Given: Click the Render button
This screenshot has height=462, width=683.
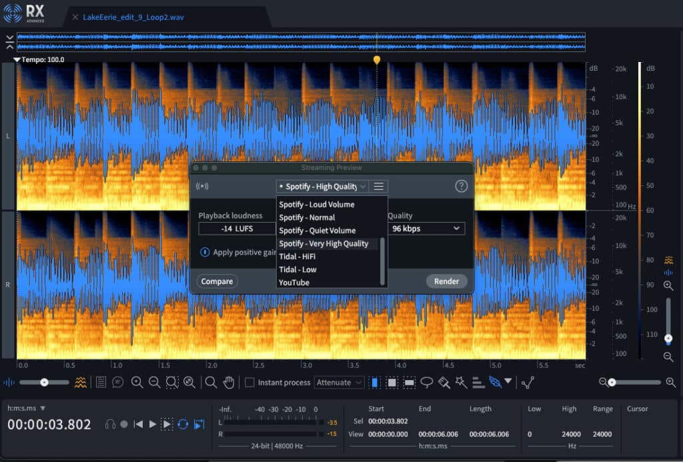Looking at the screenshot, I should tap(446, 281).
